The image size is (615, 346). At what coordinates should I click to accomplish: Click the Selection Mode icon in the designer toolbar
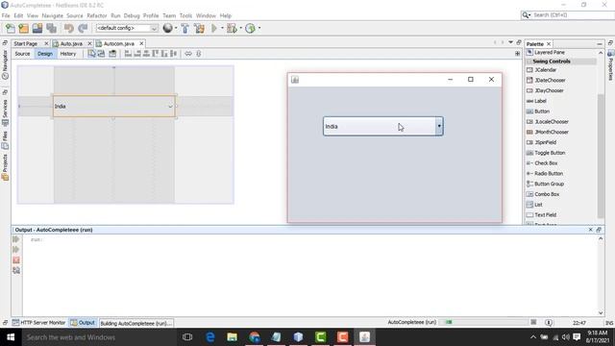[x=92, y=54]
